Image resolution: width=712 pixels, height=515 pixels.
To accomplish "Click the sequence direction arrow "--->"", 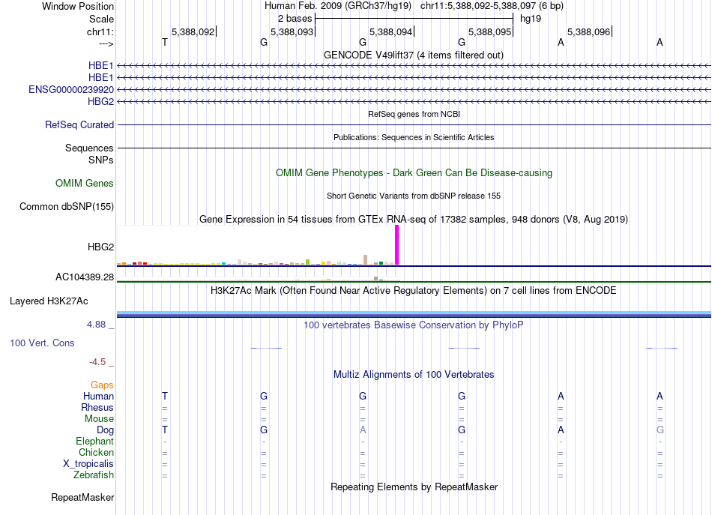I will tap(106, 43).
